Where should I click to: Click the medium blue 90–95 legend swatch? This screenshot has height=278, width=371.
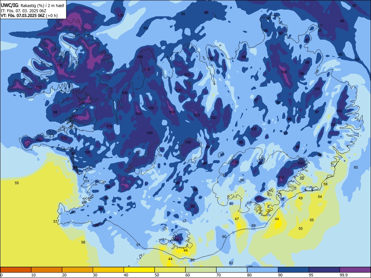tap(293, 270)
